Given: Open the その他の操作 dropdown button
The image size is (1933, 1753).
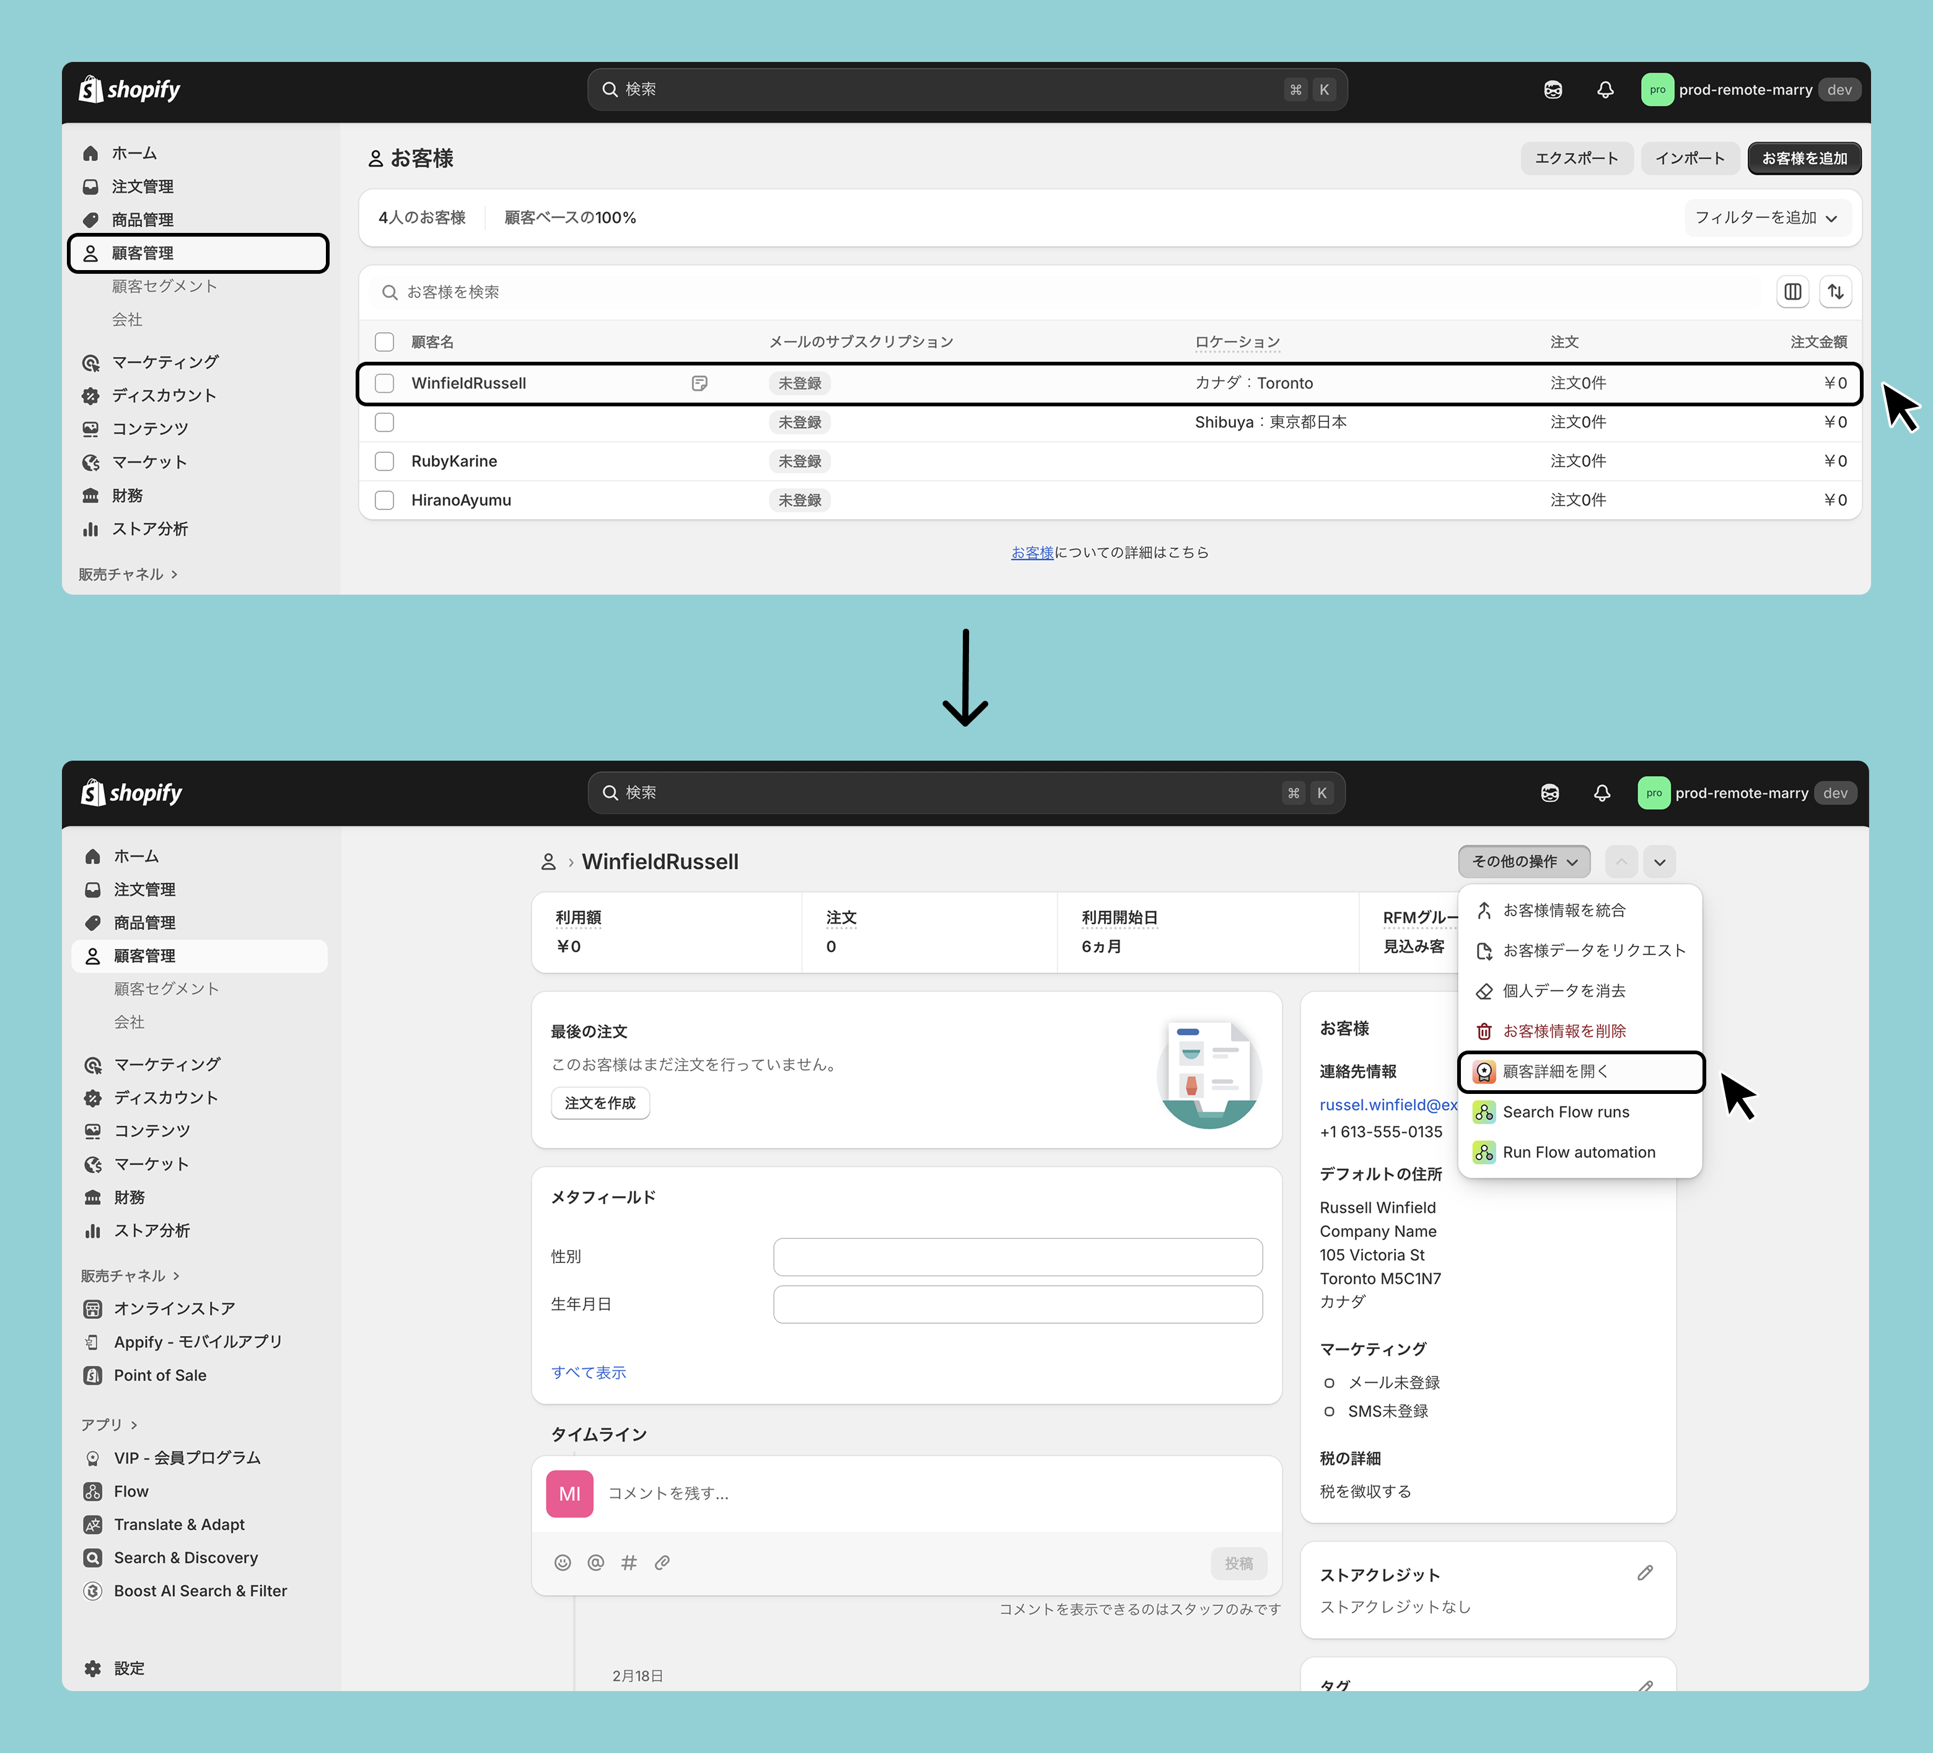Looking at the screenshot, I should point(1523,862).
